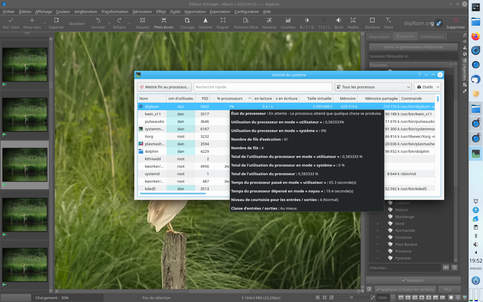Undo last action with Annuler

tap(98, 23)
